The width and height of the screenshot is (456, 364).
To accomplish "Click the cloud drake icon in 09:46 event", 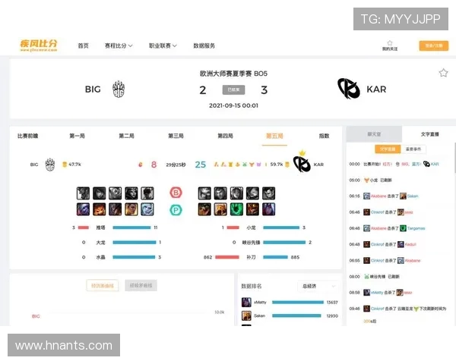I will [416, 309].
